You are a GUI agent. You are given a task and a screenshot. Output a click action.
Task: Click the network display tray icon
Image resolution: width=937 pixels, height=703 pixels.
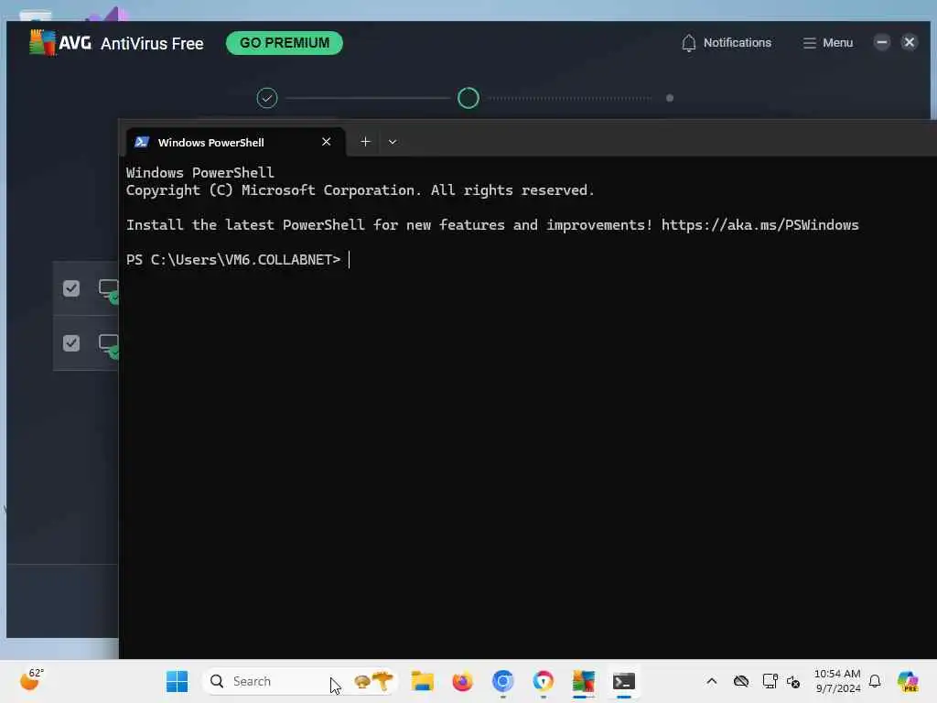click(770, 681)
